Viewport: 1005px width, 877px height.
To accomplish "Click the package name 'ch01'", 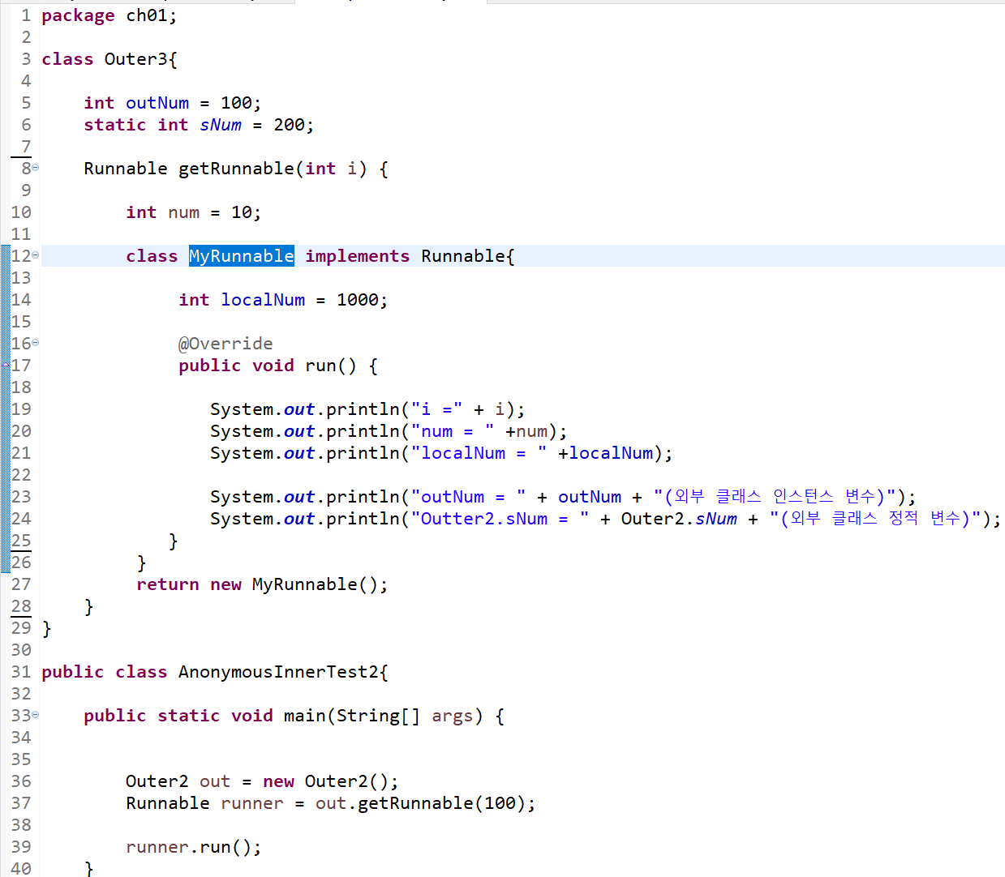I will pos(146,15).
